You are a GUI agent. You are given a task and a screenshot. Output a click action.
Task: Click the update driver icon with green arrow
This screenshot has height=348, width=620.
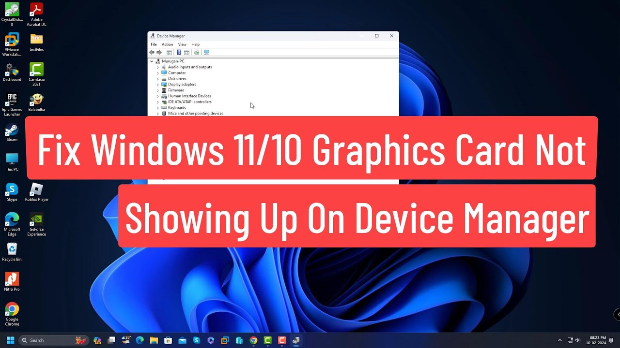pyautogui.click(x=196, y=52)
